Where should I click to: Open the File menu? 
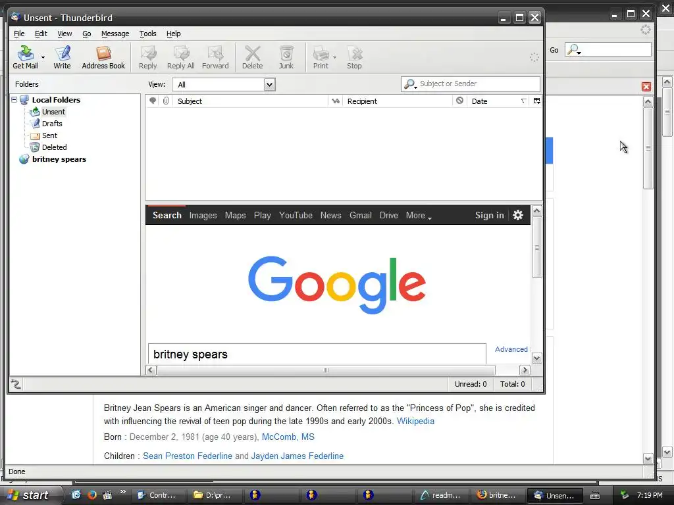point(19,34)
